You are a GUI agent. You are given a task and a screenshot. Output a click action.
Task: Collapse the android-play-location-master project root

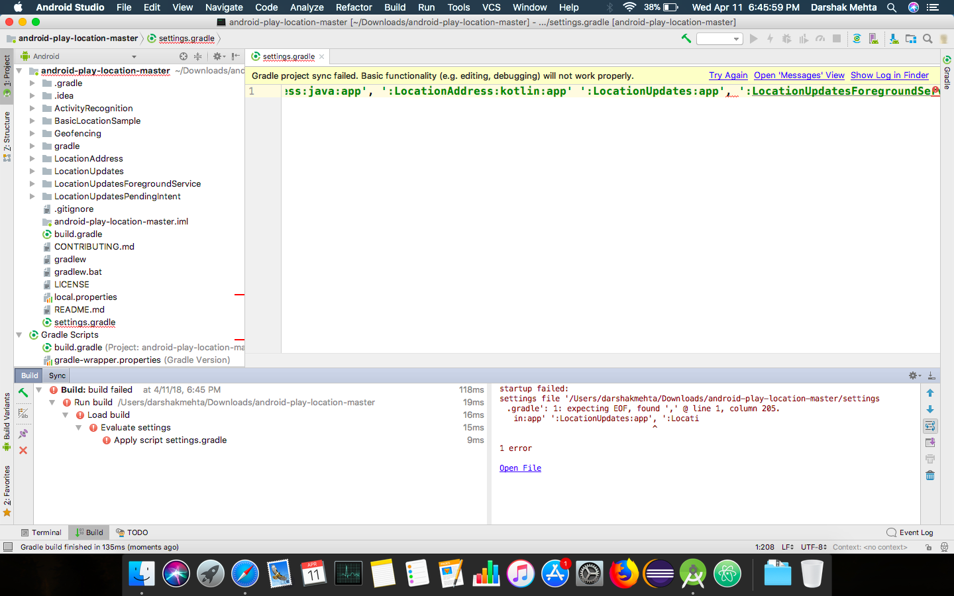click(19, 71)
